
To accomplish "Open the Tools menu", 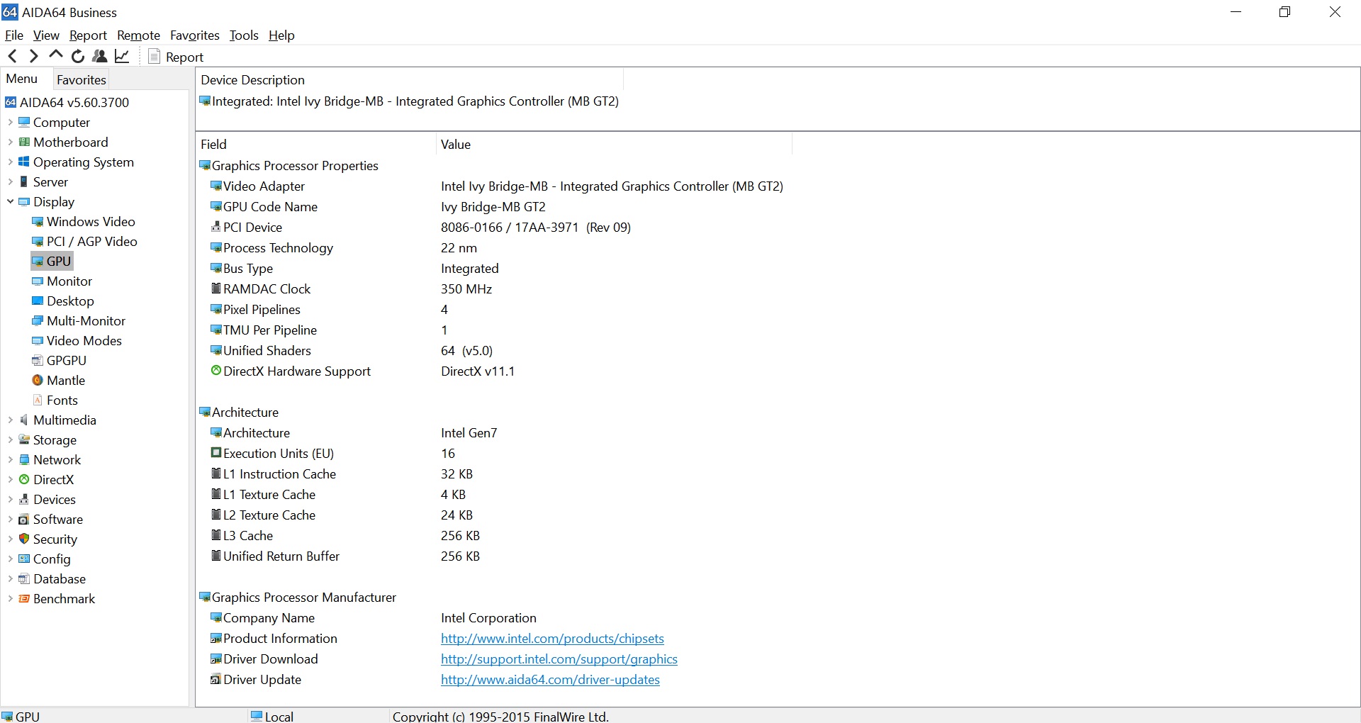I will tap(244, 35).
